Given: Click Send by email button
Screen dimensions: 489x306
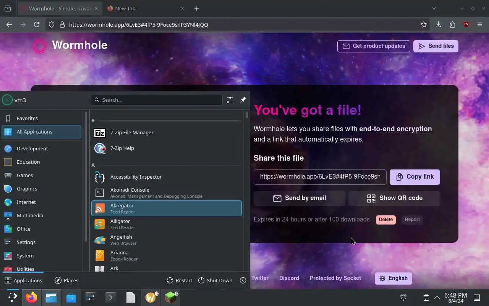Looking at the screenshot, I should (x=300, y=198).
